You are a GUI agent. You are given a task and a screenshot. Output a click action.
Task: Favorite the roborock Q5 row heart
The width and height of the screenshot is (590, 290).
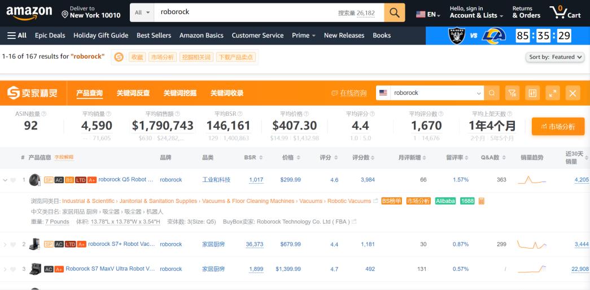[13, 180]
